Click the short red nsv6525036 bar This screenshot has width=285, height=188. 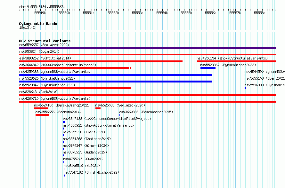coord(98,108)
